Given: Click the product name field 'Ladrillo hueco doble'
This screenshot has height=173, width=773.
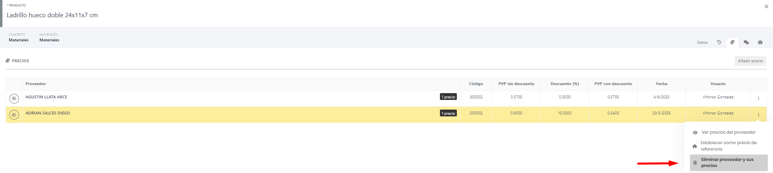Looking at the screenshot, I should [x=52, y=15].
